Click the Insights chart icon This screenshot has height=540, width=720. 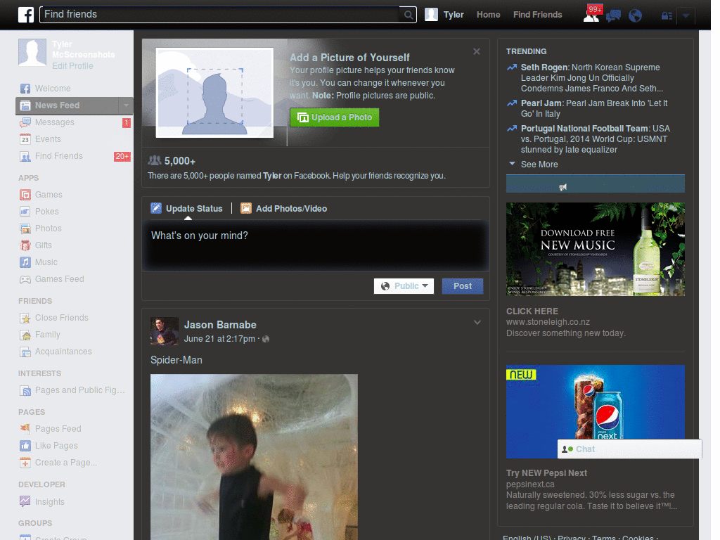25,501
